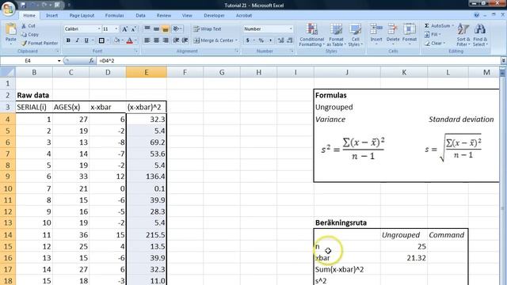Apply right text alignment

pyautogui.click(x=166, y=40)
